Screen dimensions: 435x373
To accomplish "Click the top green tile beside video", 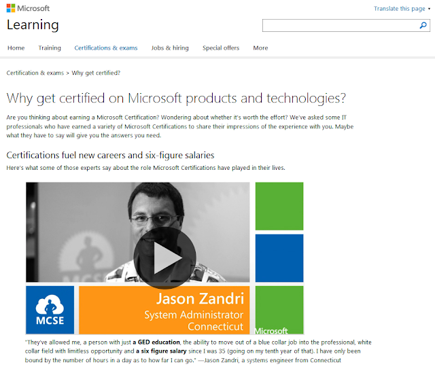I will tap(279, 206).
